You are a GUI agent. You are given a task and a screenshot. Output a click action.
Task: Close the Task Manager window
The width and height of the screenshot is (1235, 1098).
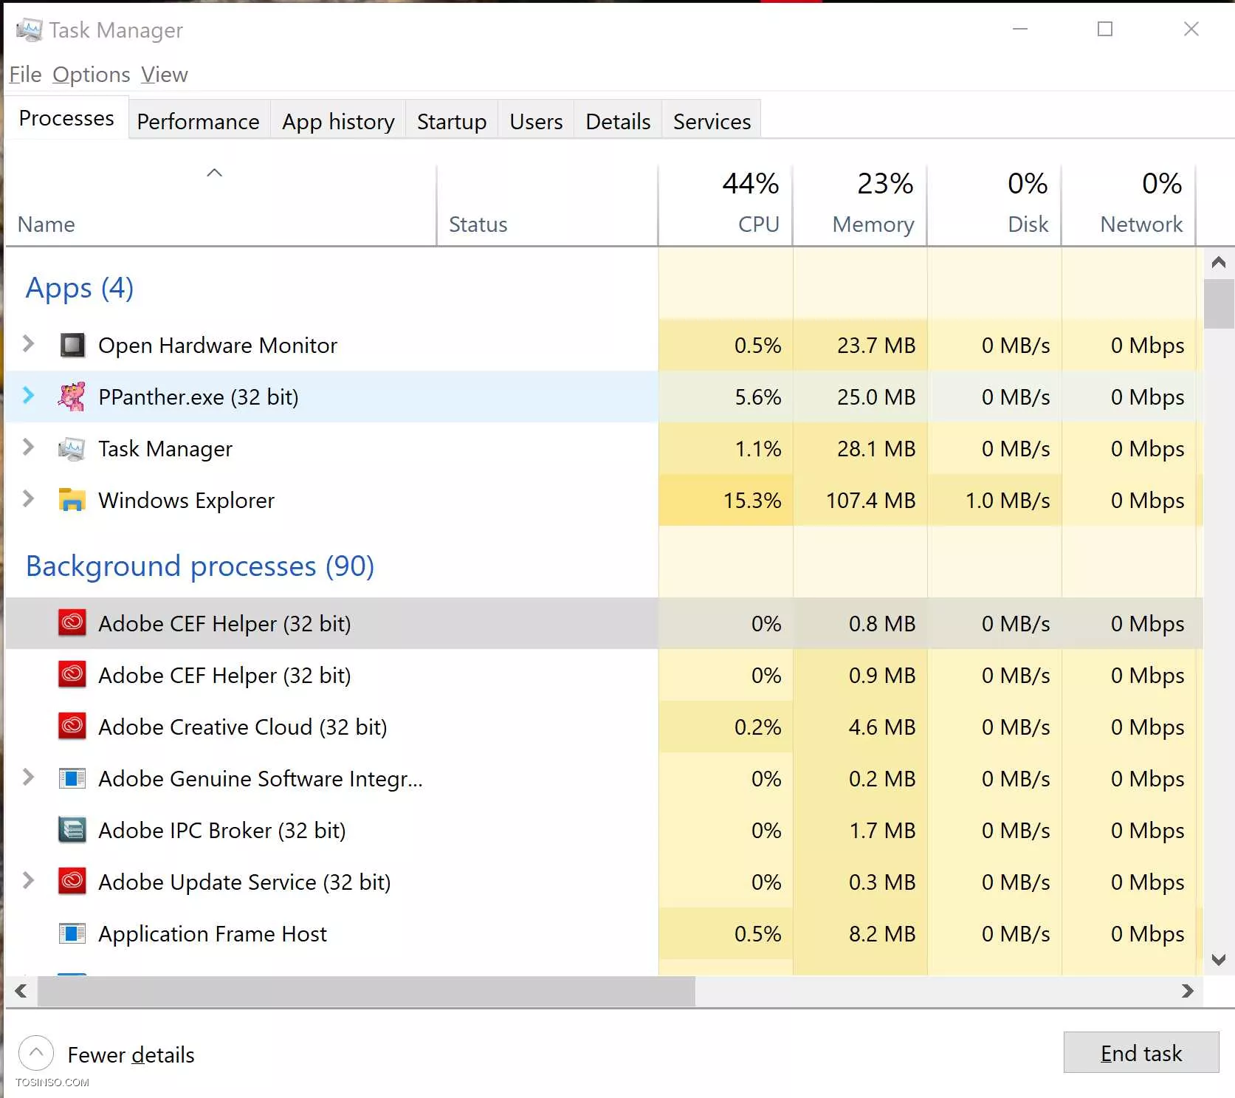[1191, 29]
